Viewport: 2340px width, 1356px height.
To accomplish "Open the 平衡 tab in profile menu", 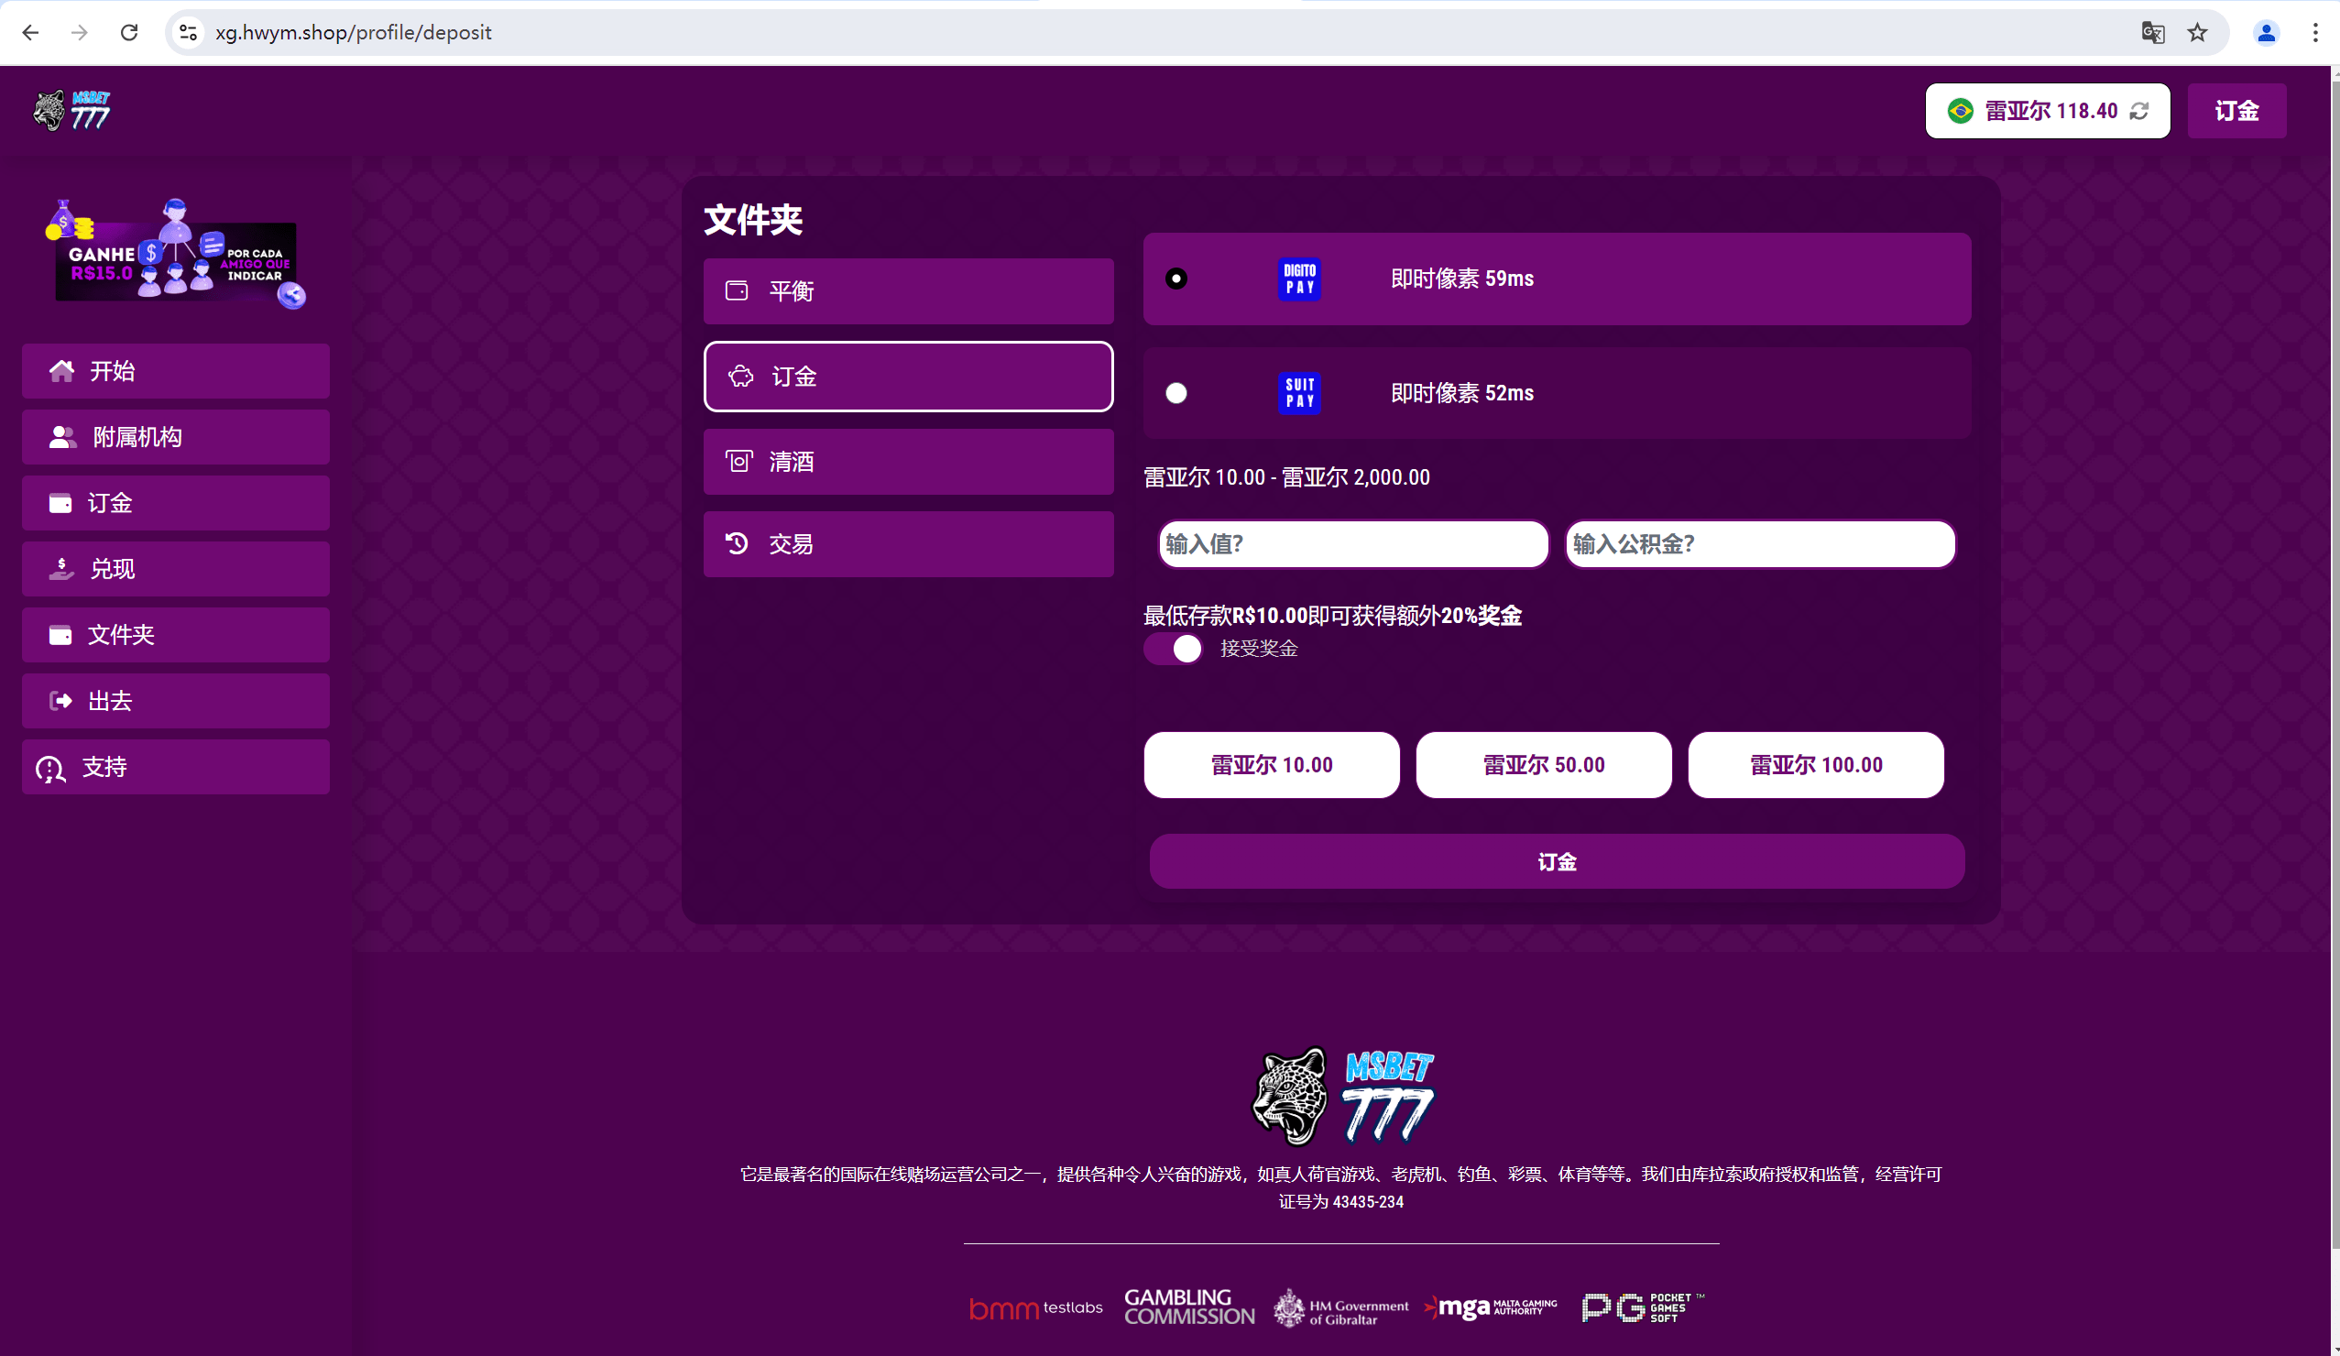I will (x=907, y=290).
